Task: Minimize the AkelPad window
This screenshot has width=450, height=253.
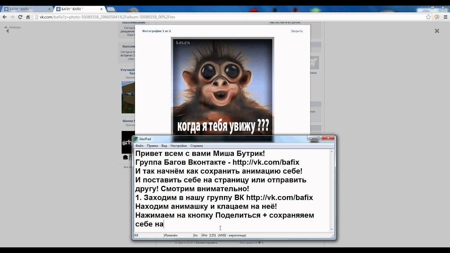Action: 310,138
